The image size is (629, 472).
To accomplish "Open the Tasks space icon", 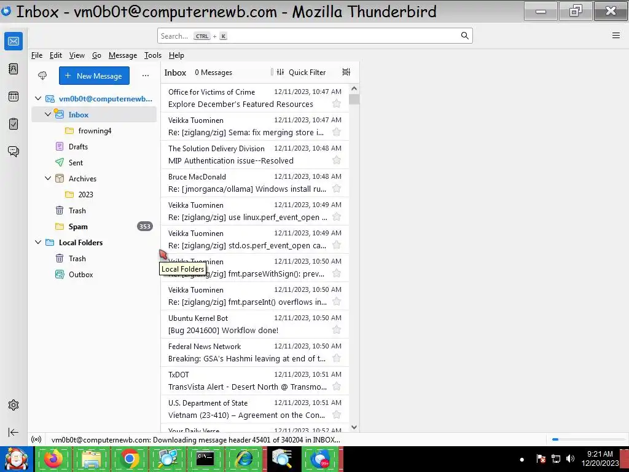I will point(14,124).
